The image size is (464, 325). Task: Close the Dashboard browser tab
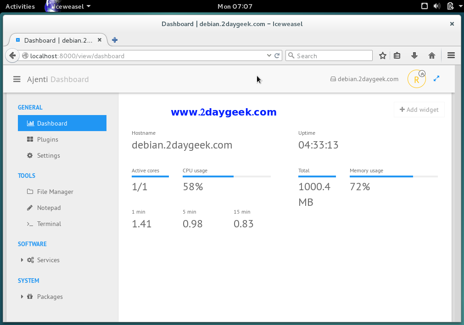(100, 40)
